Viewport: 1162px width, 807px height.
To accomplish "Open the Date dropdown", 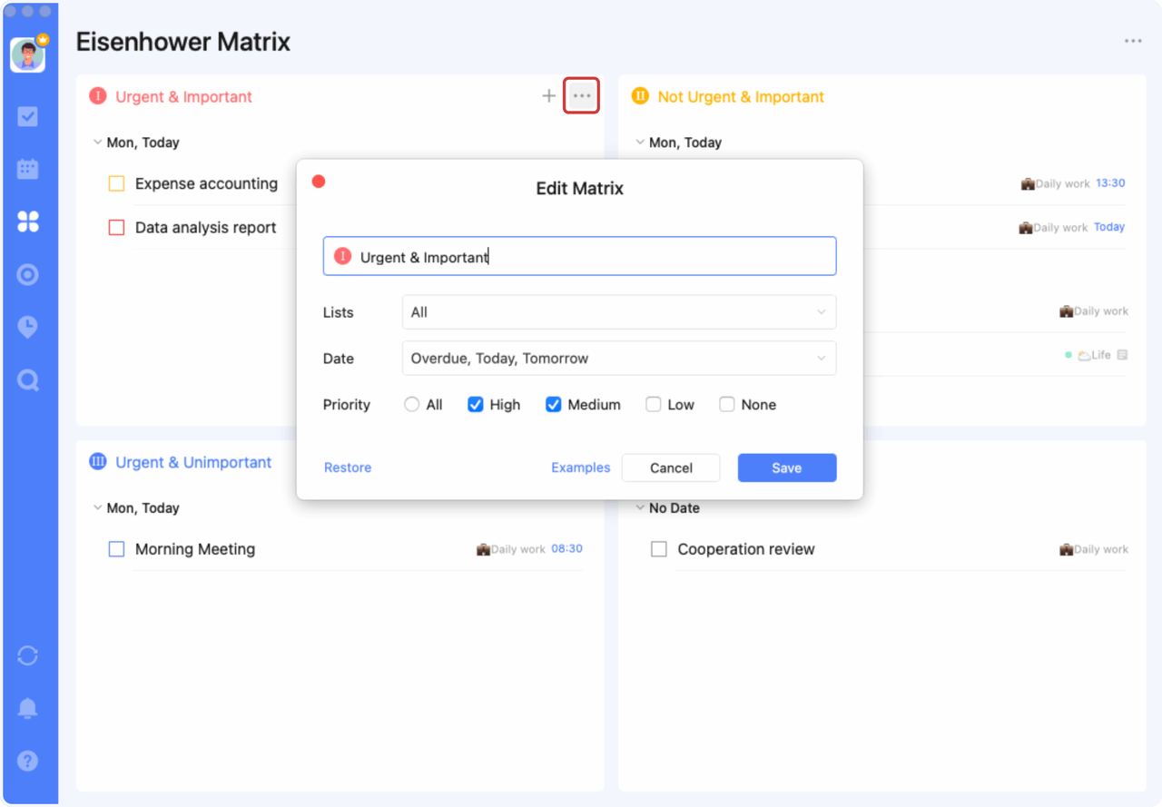I will (618, 359).
